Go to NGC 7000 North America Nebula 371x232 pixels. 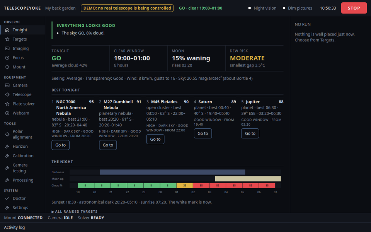[60, 145]
